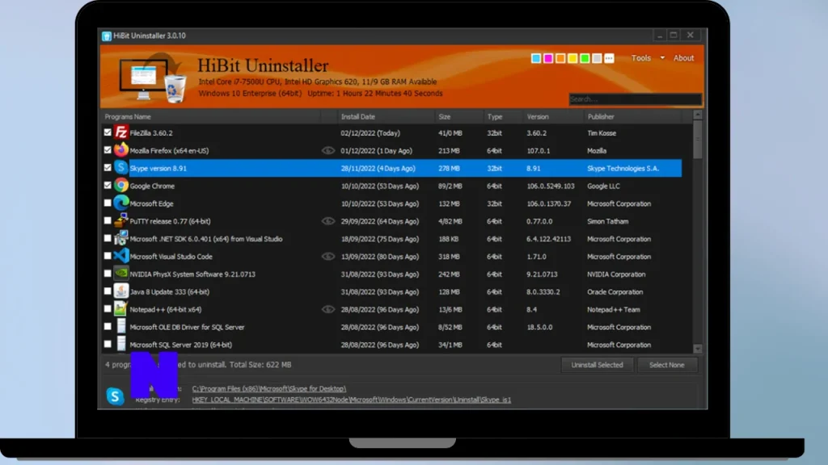
Task: Open the About menu
Action: coord(683,58)
